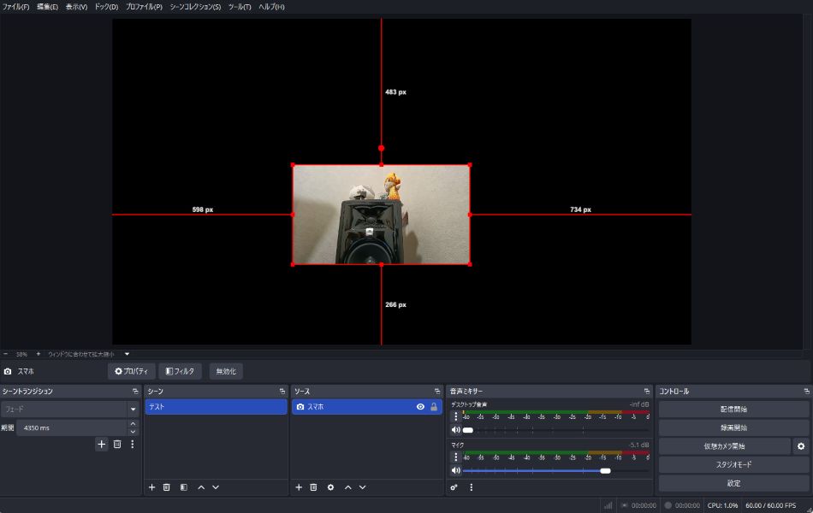Image resolution: width=813 pixels, height=513 pixels.
Task: Add a new scene transition with plus icon
Action: 101,445
